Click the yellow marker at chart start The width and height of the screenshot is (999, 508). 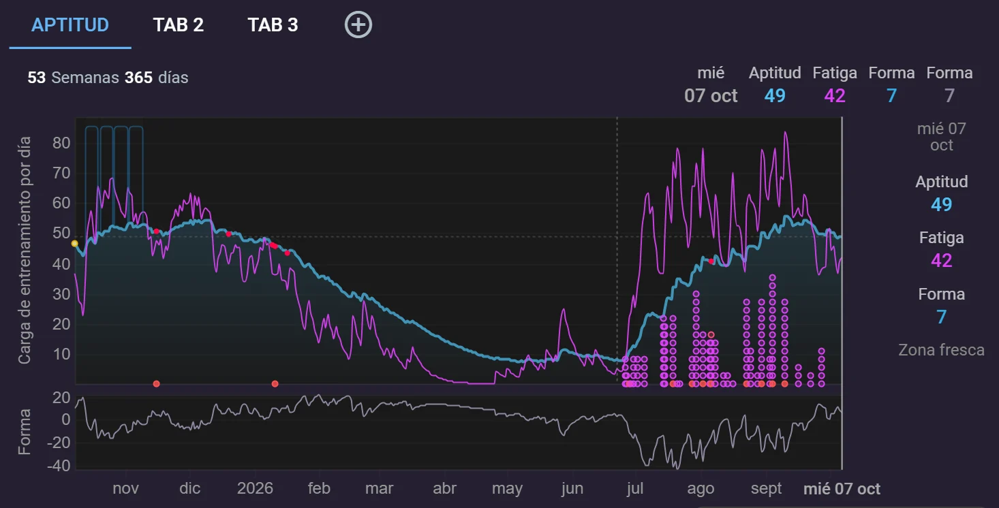click(x=75, y=244)
